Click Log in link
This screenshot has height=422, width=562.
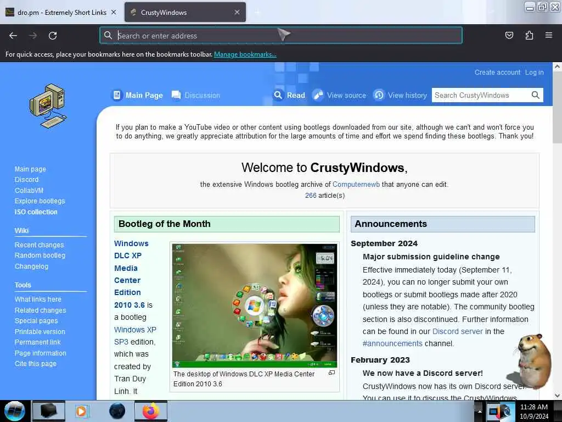[535, 72]
